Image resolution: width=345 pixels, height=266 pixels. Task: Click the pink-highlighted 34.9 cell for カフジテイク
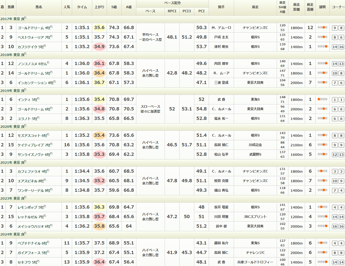[x=99, y=47]
